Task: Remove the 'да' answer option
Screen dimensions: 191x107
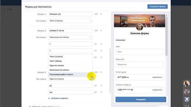Action: coord(101,86)
